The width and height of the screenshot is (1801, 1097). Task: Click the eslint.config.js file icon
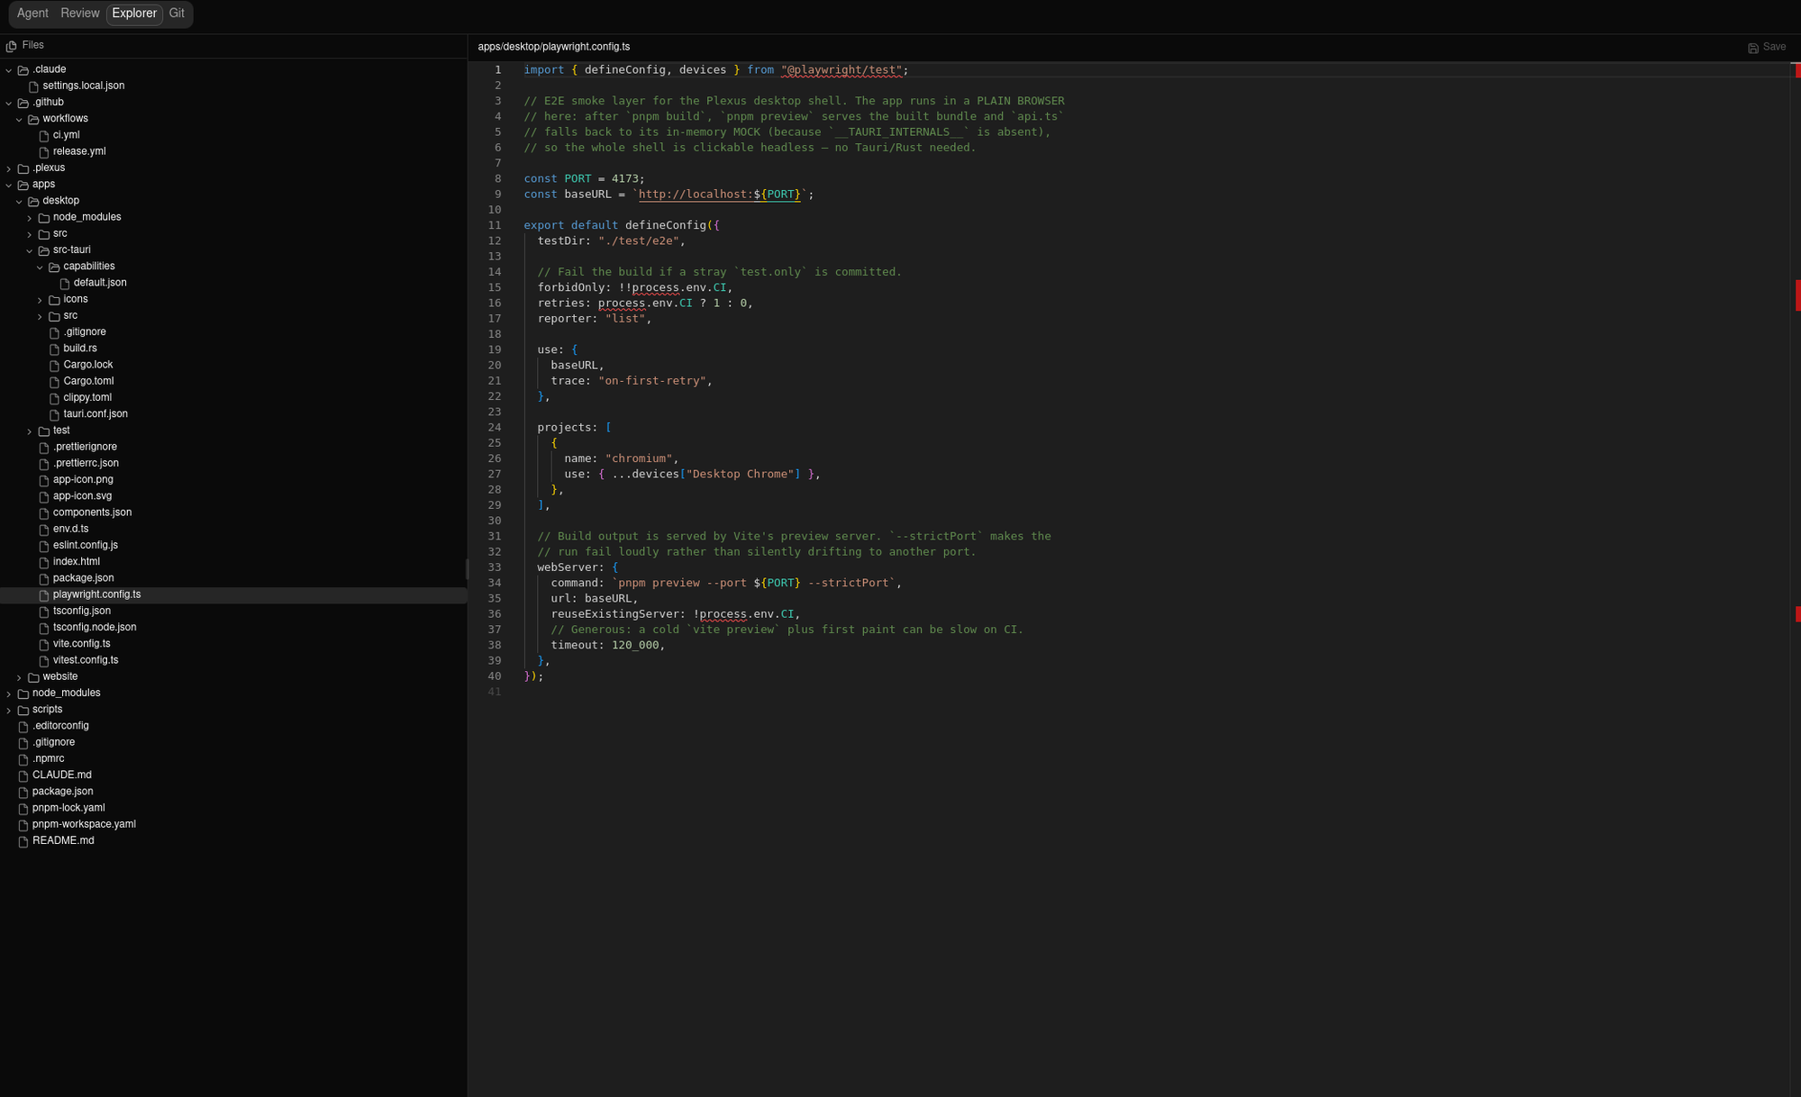tap(44, 546)
